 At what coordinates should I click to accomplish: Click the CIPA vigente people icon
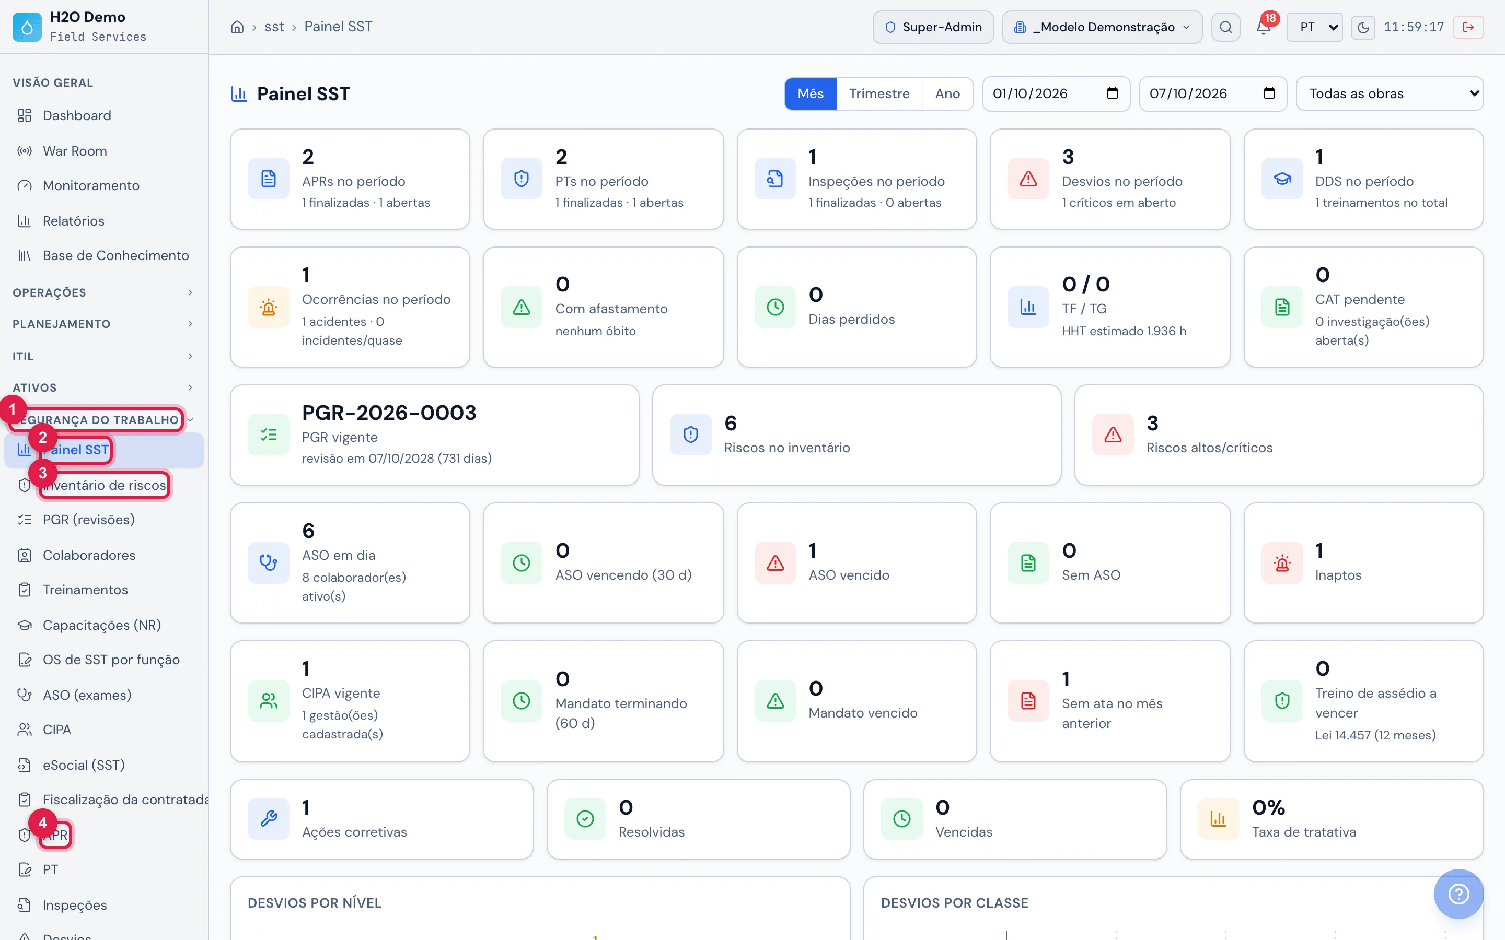pyautogui.click(x=268, y=701)
